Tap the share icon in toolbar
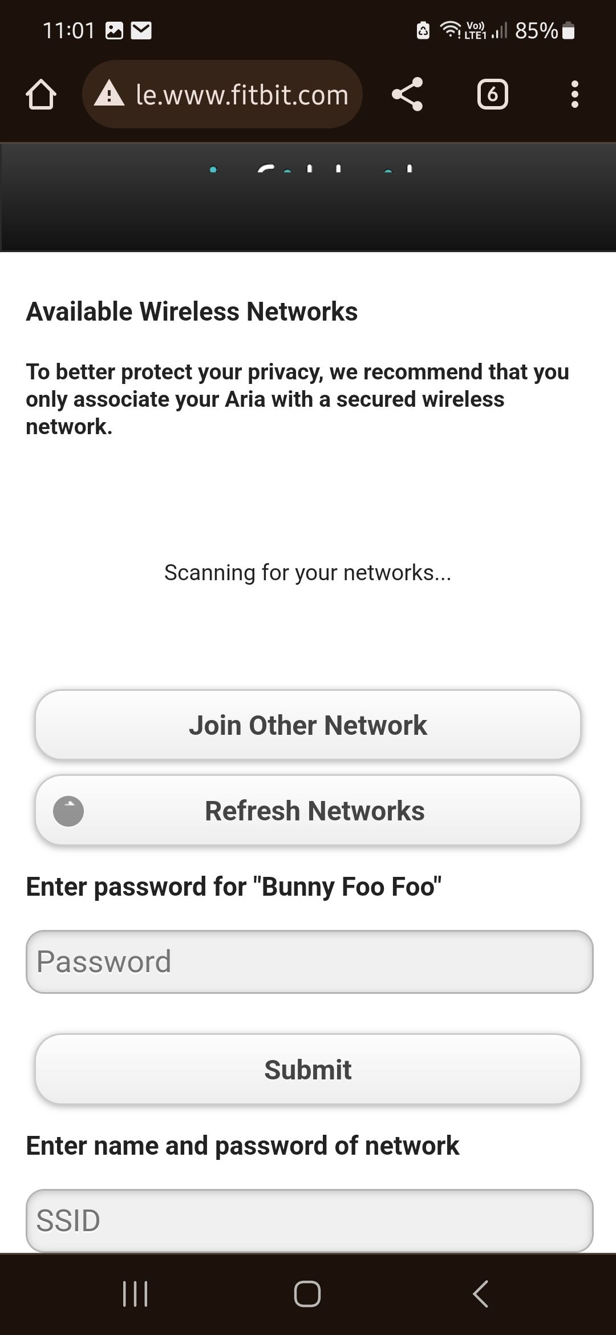 407,94
